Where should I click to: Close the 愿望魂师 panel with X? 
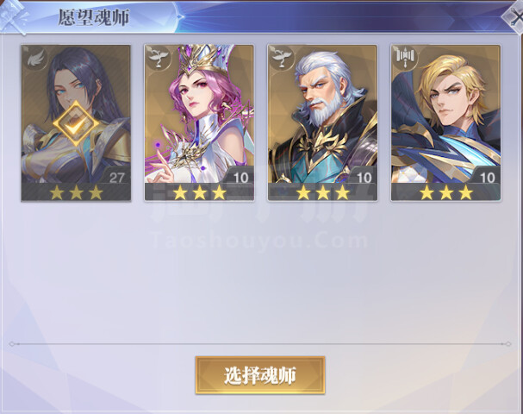click(x=514, y=17)
